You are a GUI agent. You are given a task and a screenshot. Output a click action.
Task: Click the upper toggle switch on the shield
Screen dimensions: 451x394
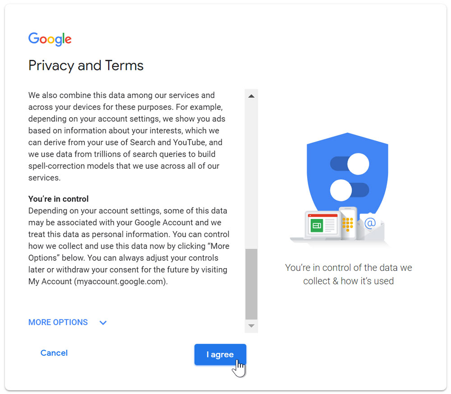point(350,164)
